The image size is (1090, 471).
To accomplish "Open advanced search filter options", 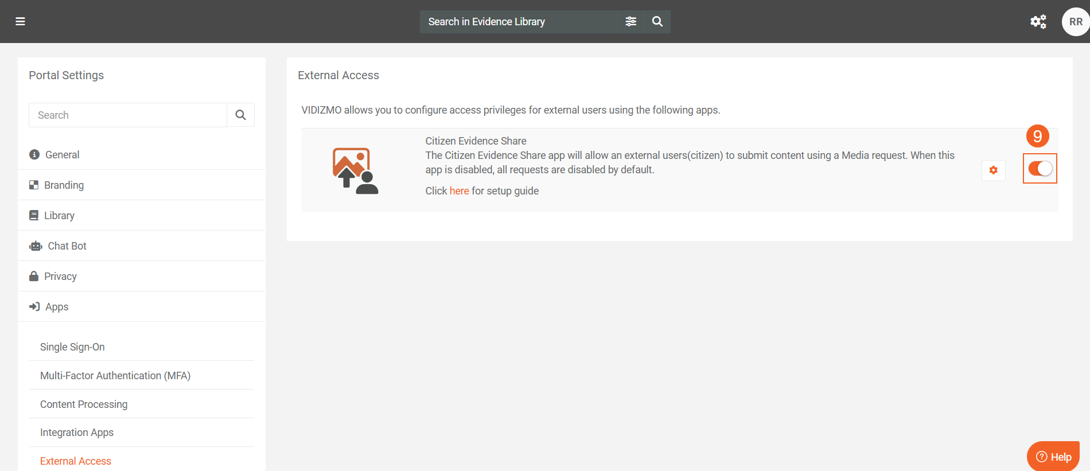I will point(630,22).
